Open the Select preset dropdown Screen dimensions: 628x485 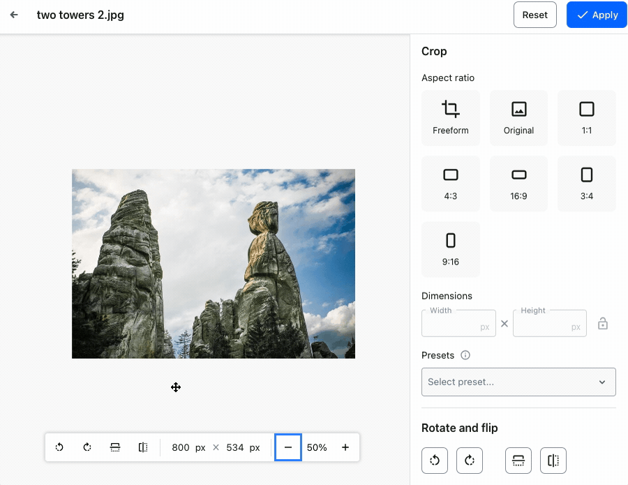click(518, 382)
